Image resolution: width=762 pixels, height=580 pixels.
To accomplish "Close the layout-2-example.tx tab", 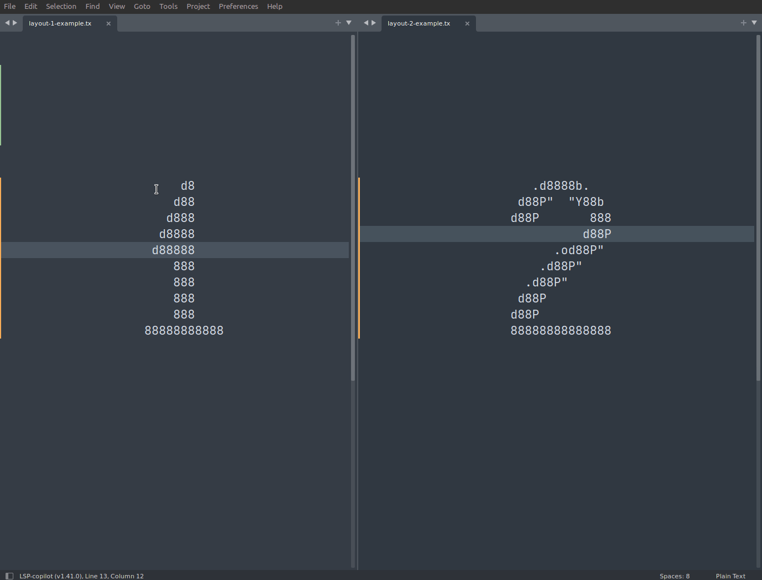I will click(467, 23).
